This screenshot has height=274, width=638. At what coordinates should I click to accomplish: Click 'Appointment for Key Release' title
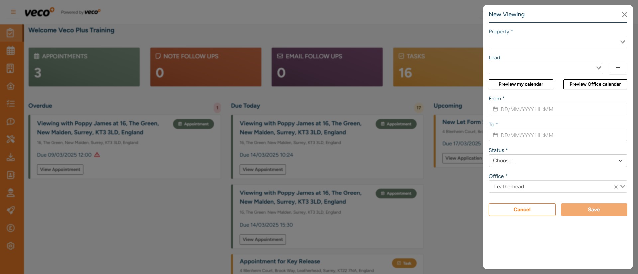click(280, 261)
